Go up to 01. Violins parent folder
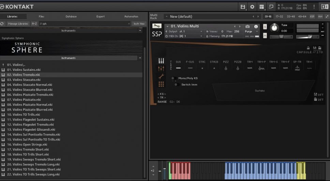The image size is (330, 181). click(x=72, y=65)
